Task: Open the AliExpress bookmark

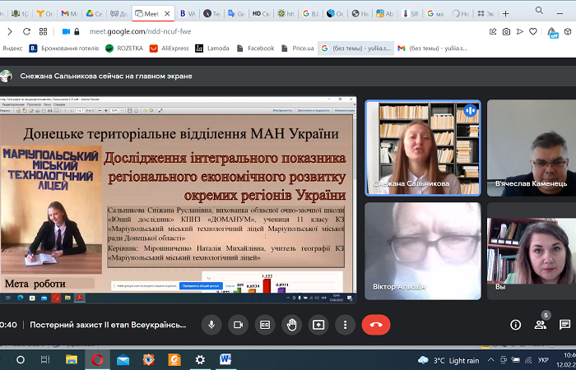Action: click(169, 49)
